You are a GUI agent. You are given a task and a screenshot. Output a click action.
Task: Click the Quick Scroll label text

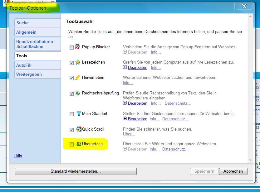93,129
